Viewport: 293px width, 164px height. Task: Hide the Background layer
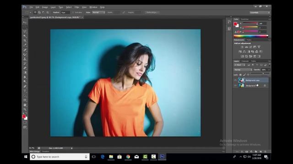click(x=235, y=86)
